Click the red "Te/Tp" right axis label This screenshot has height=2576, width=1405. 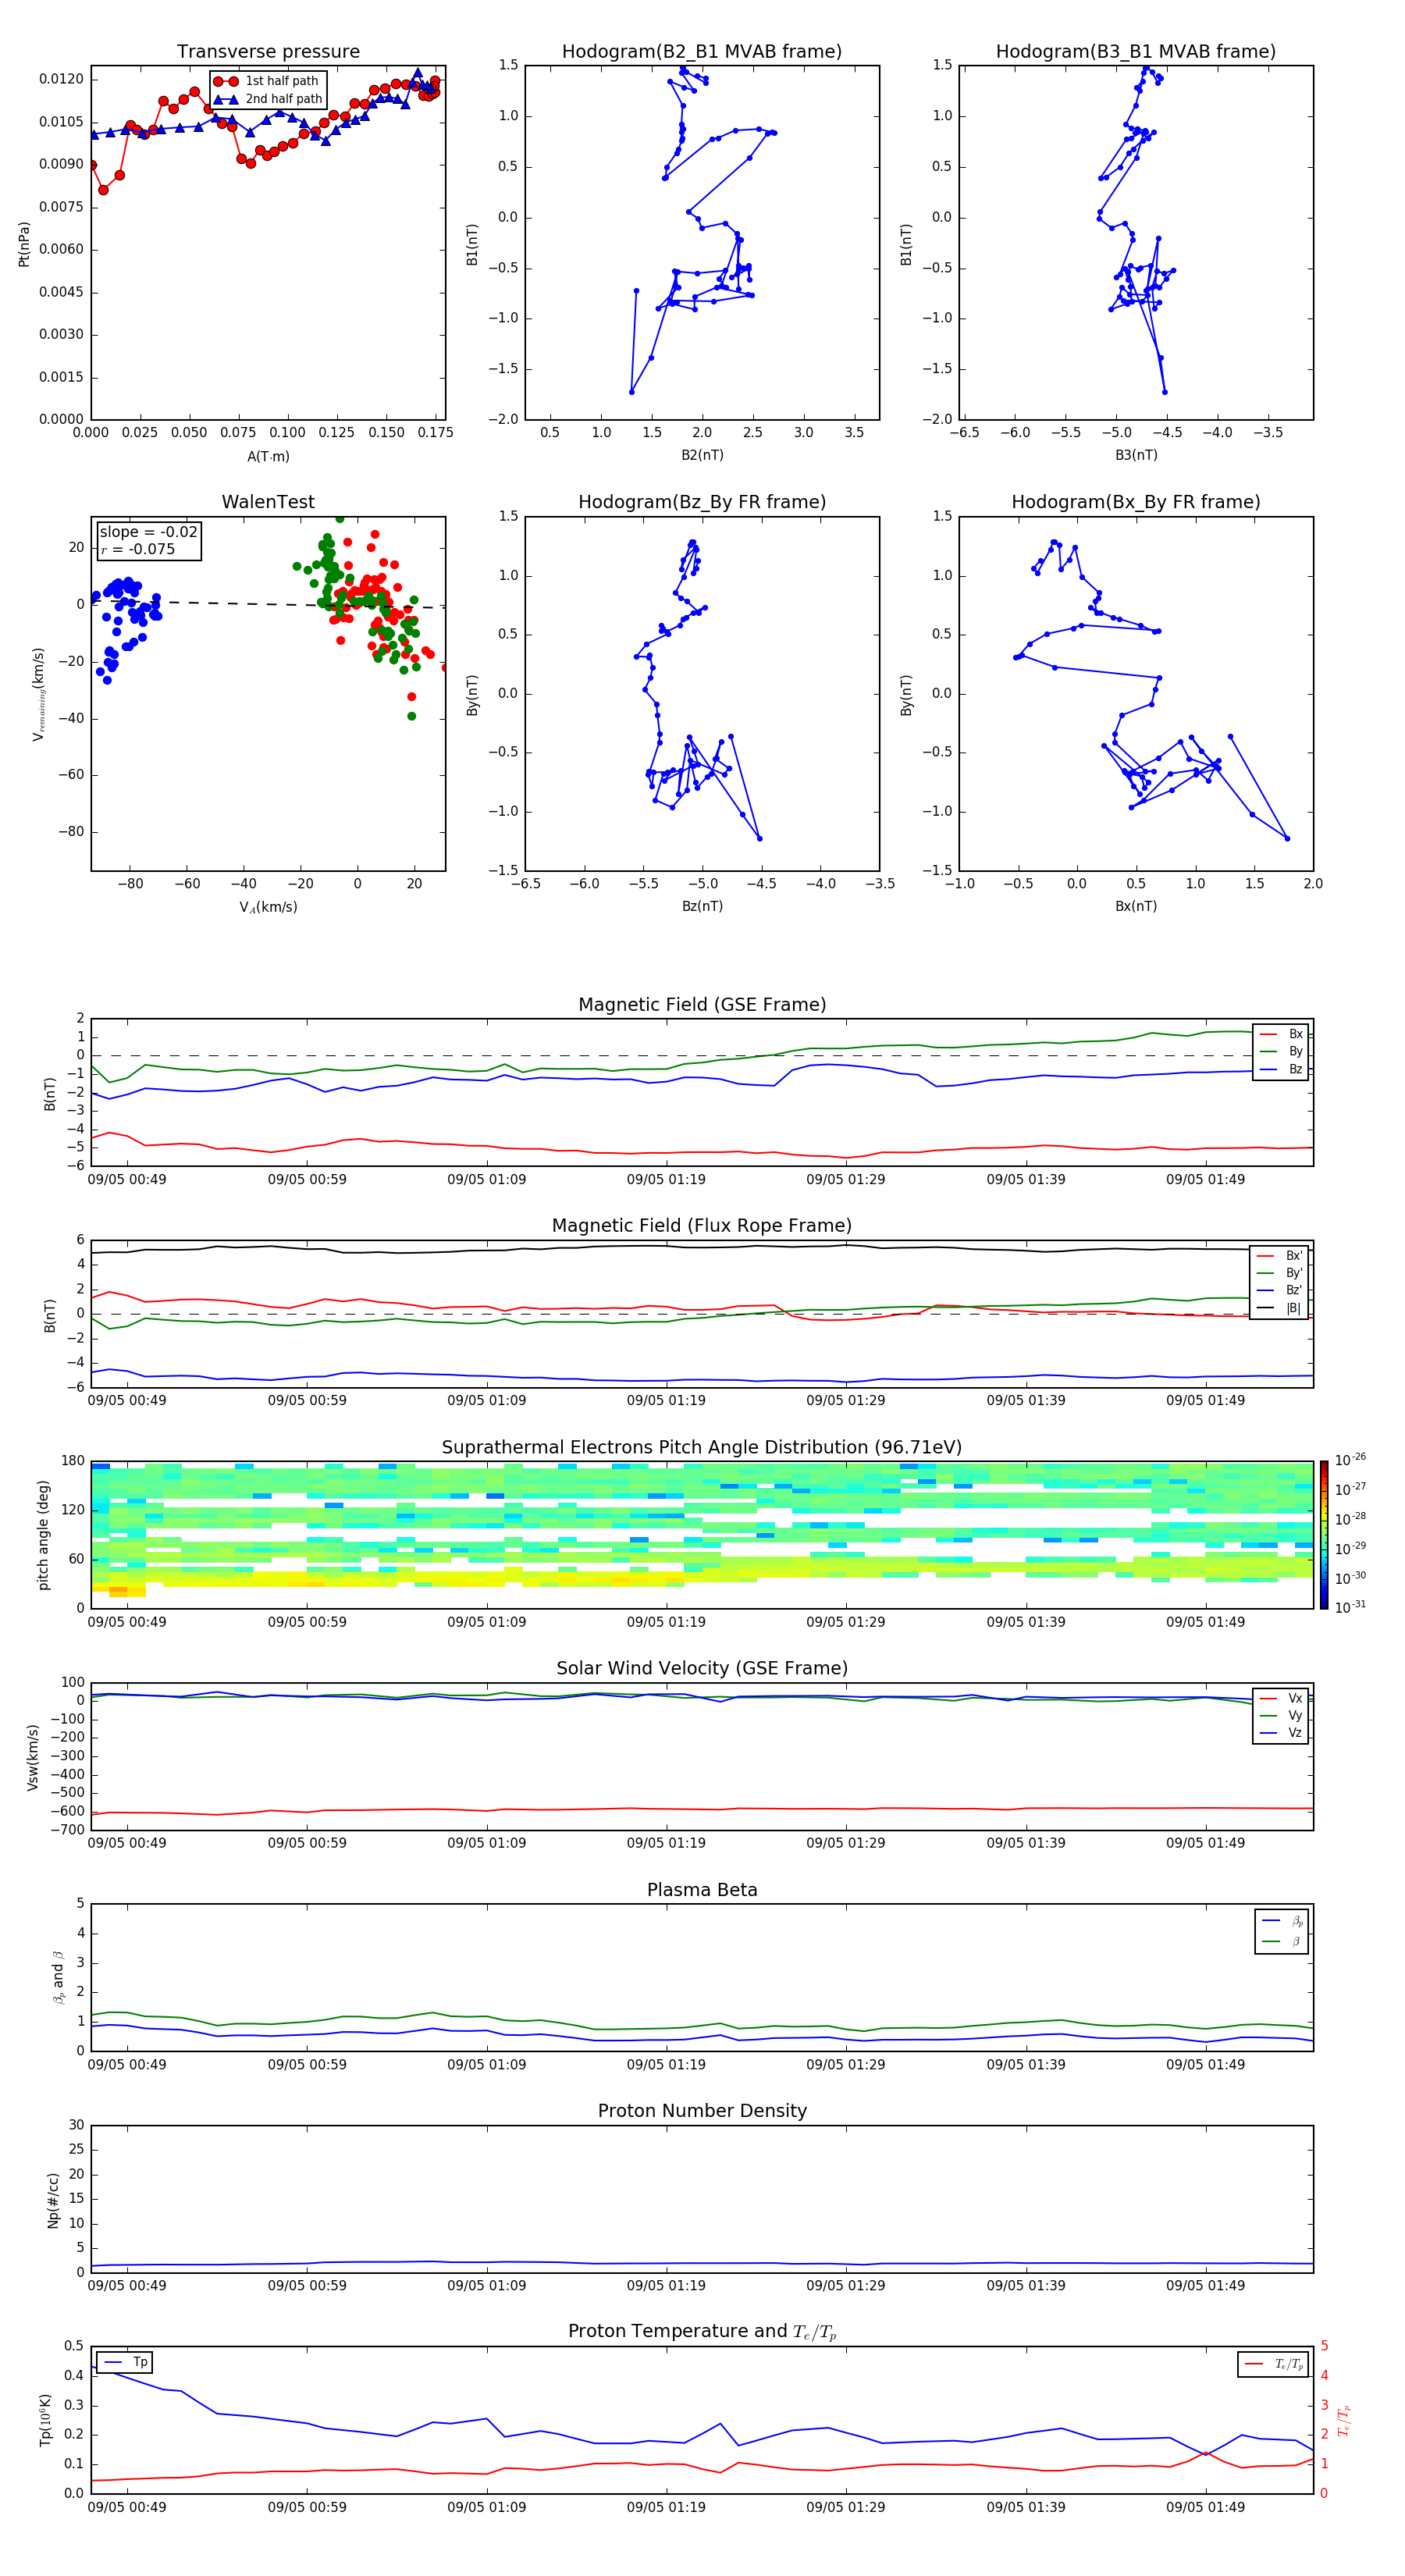click(1343, 2420)
